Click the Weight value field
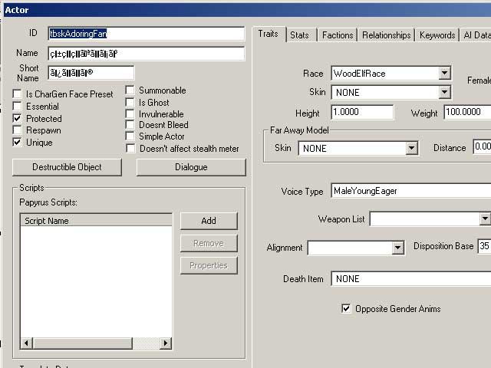491x368 pixels. [x=467, y=112]
